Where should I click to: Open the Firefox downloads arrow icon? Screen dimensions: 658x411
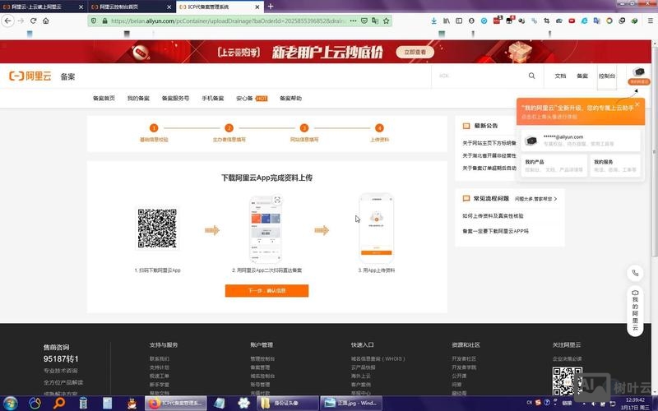[x=433, y=21]
